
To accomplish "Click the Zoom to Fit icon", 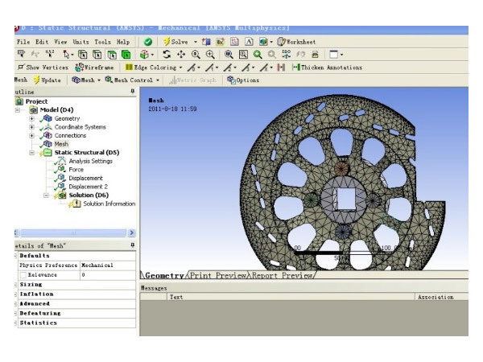I will [229, 55].
